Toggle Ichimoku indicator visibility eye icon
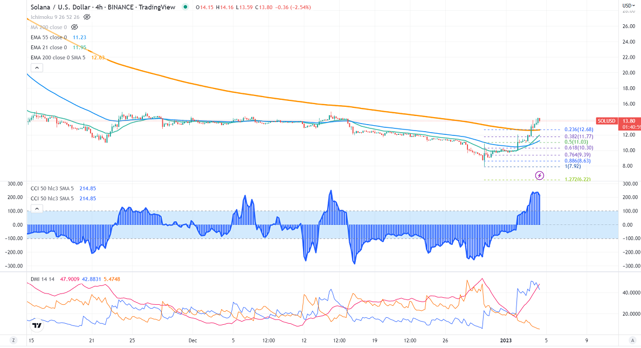The height and width of the screenshot is (348, 641). 87,17
